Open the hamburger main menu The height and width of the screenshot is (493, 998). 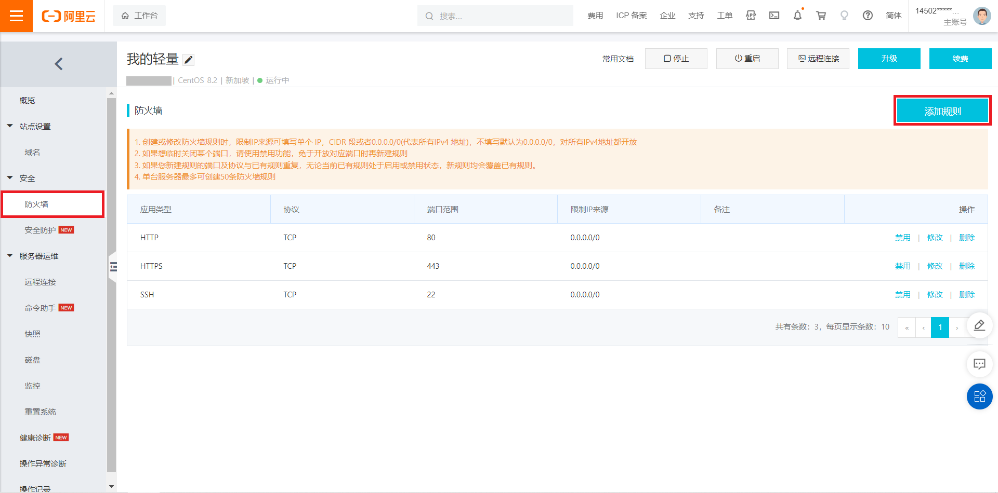[16, 16]
